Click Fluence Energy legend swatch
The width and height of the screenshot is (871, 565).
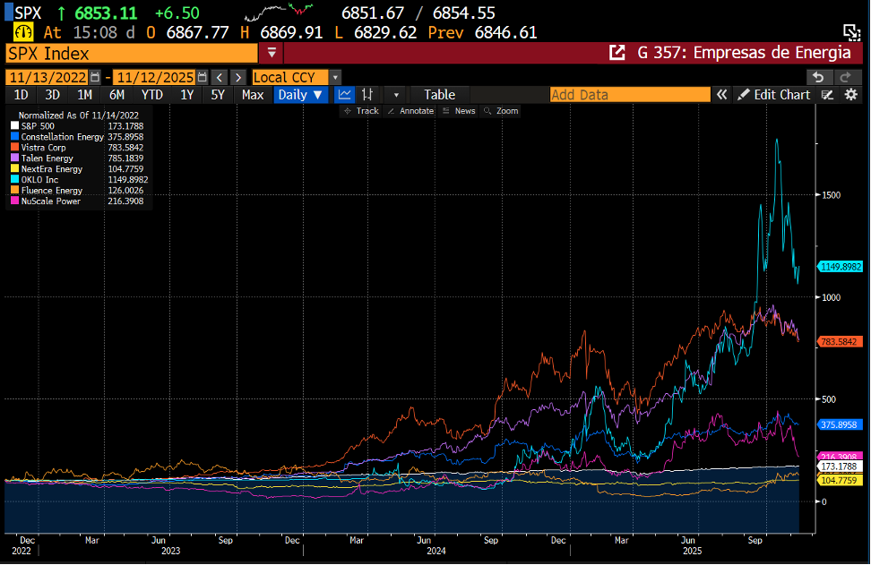[14, 191]
